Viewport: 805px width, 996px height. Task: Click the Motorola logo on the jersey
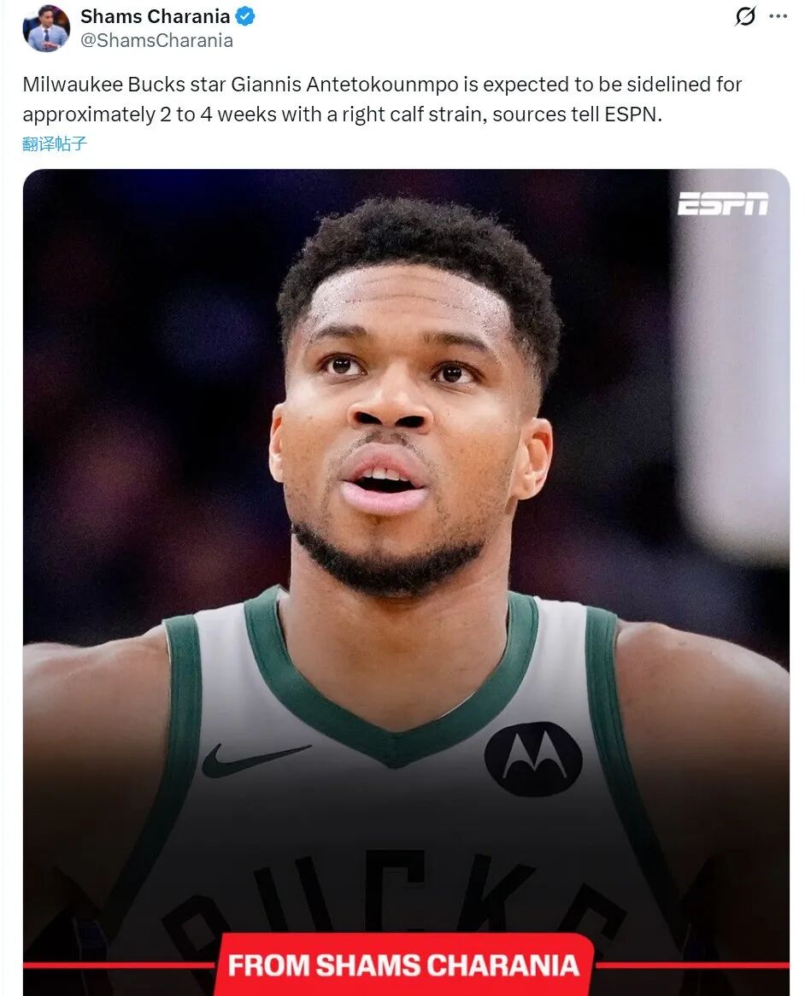coord(533,759)
